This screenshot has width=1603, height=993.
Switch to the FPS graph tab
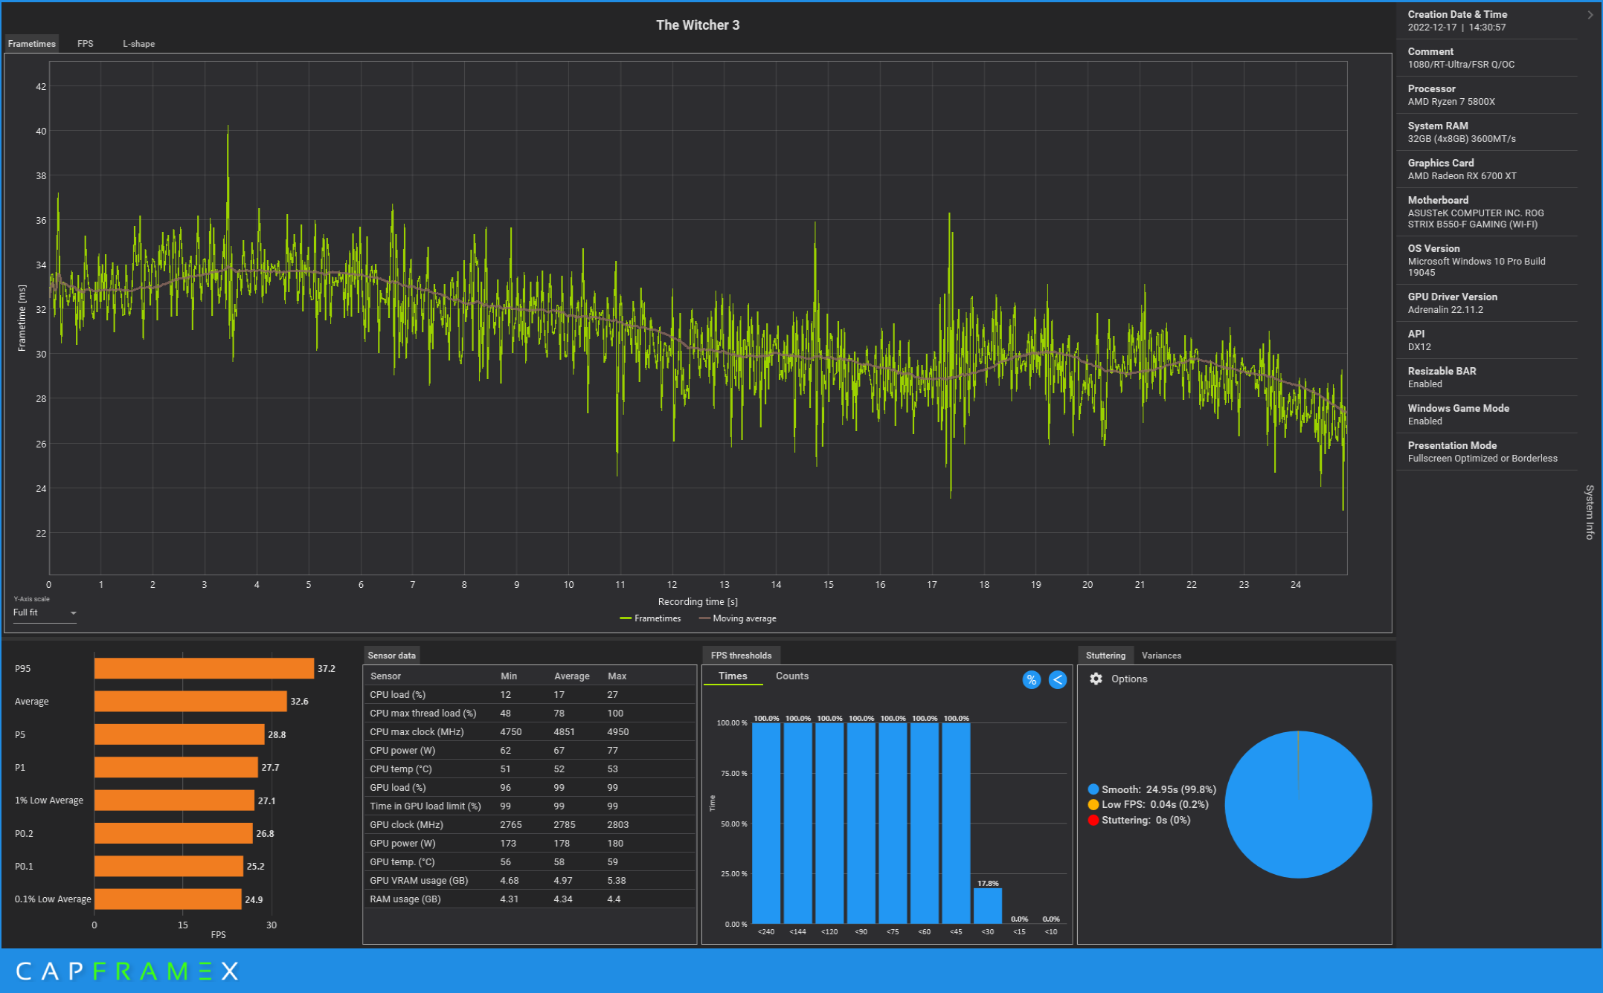(85, 44)
